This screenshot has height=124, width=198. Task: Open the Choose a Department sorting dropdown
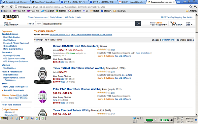(169, 40)
